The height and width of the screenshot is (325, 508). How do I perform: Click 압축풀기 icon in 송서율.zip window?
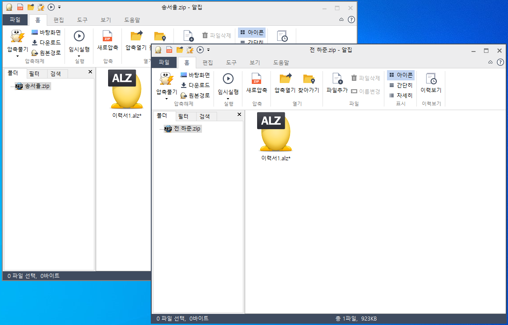[17, 36]
